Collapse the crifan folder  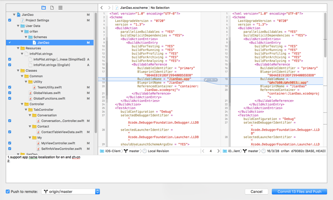tap(22, 31)
